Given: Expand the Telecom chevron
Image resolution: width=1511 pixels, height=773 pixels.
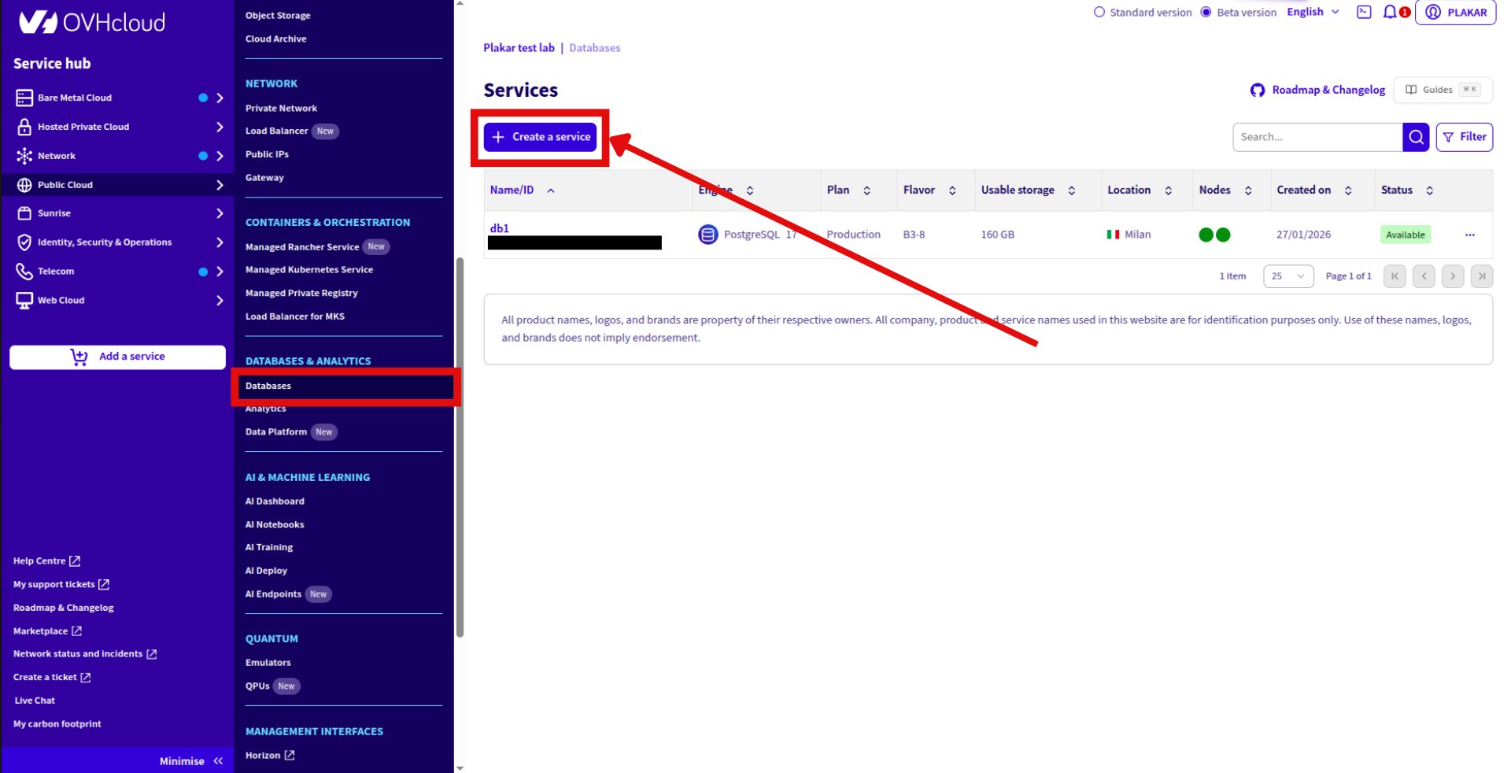Looking at the screenshot, I should 220,272.
